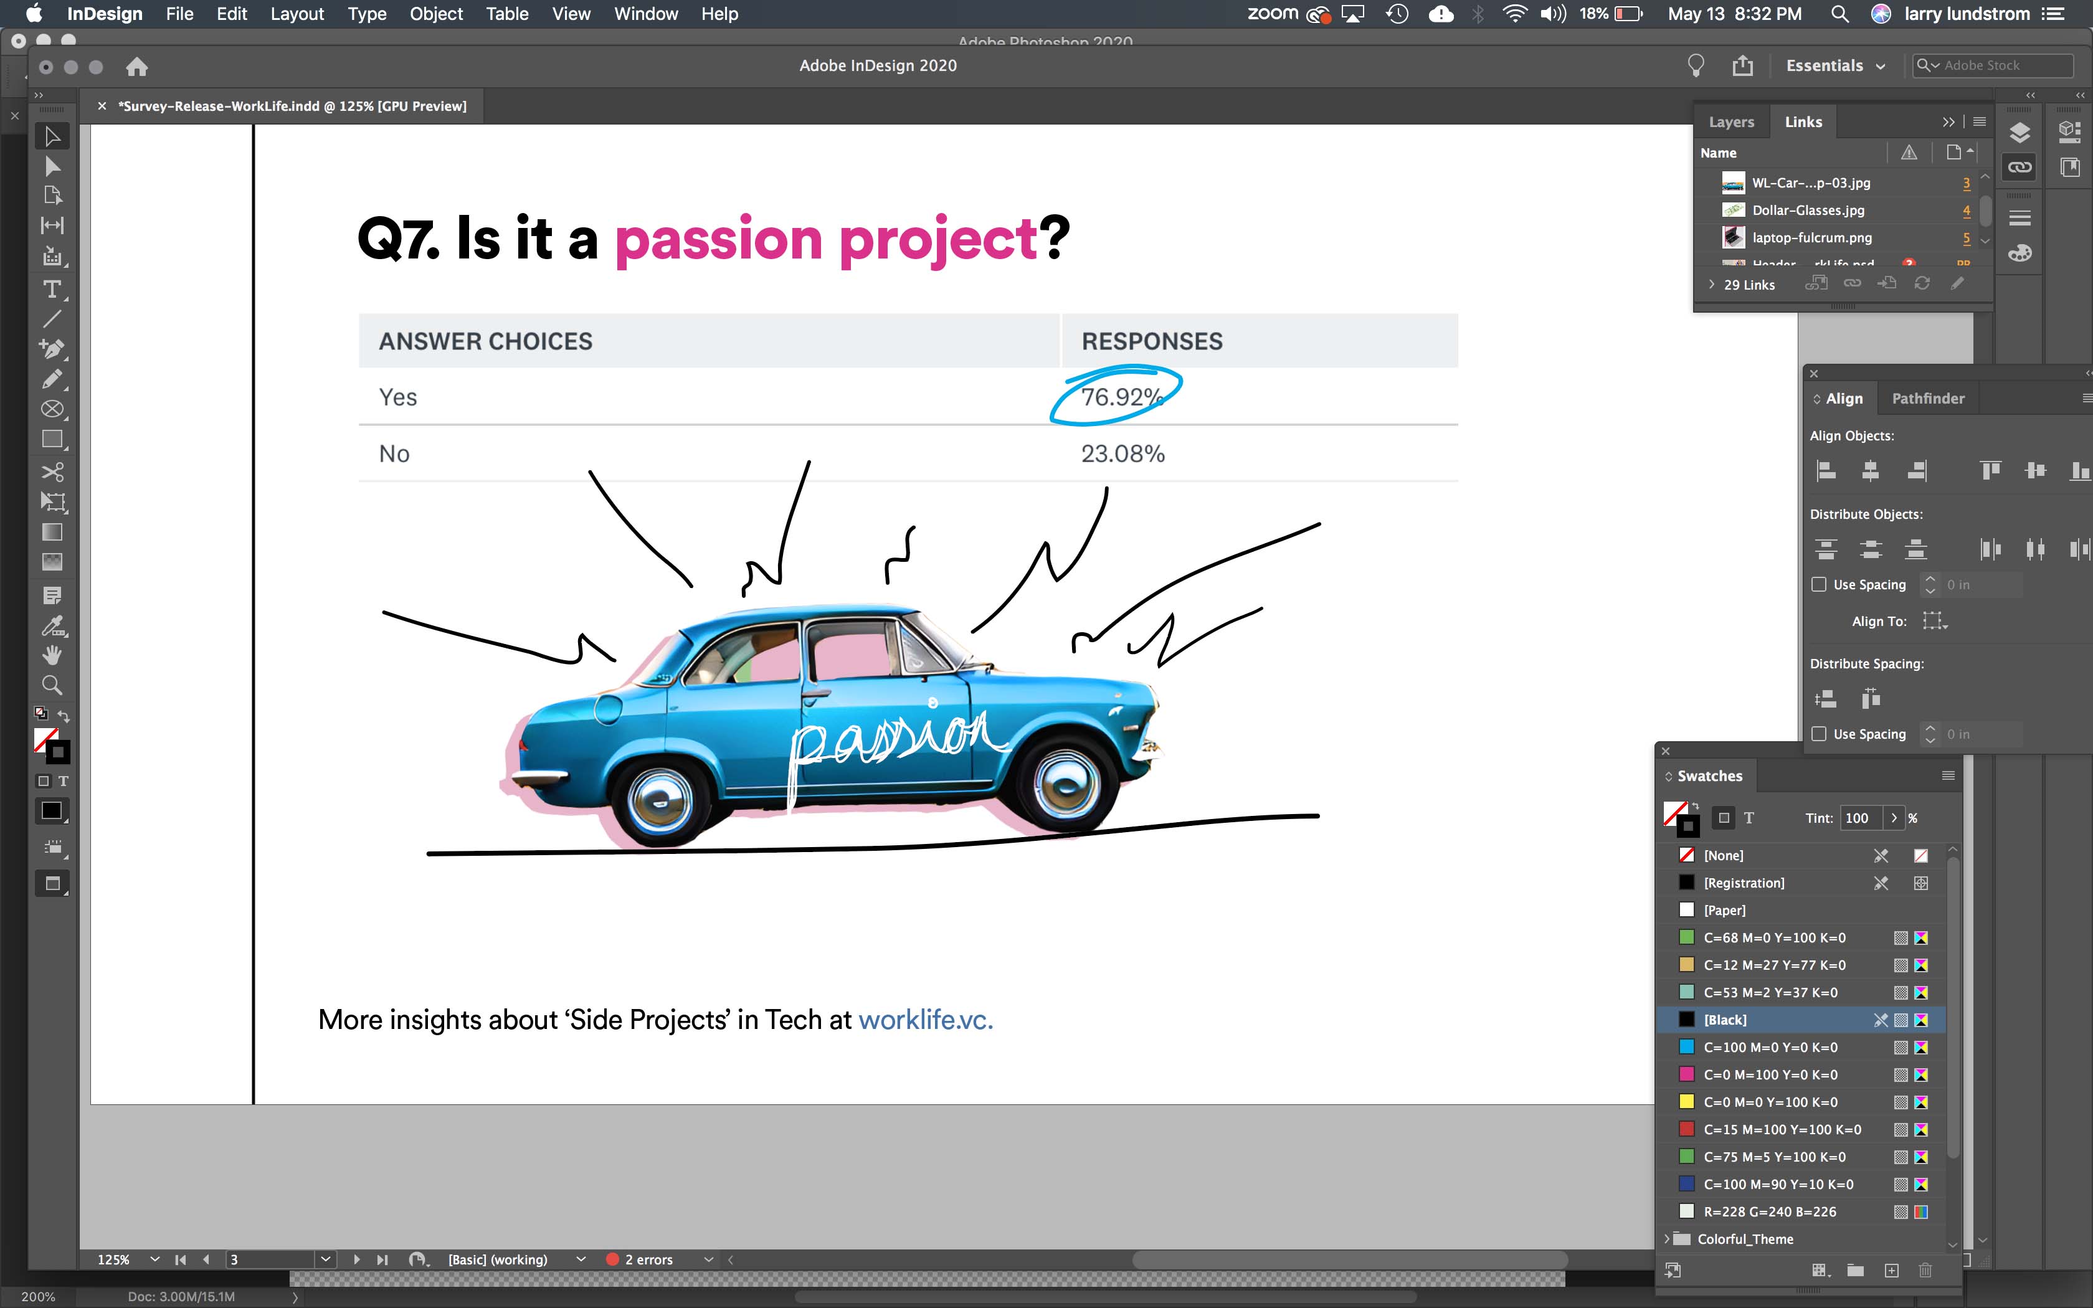Select the Pen tool
Viewport: 2093px width, 1308px height.
pos(52,349)
